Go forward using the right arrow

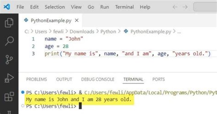[185, 7]
